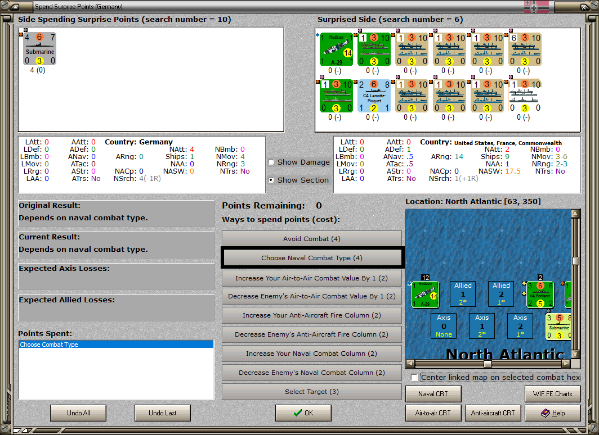Screen dimensions: 599x435
Task: Select the Hudson A-29 aircraft counter in Surprised Side panel
Action: click(x=336, y=49)
